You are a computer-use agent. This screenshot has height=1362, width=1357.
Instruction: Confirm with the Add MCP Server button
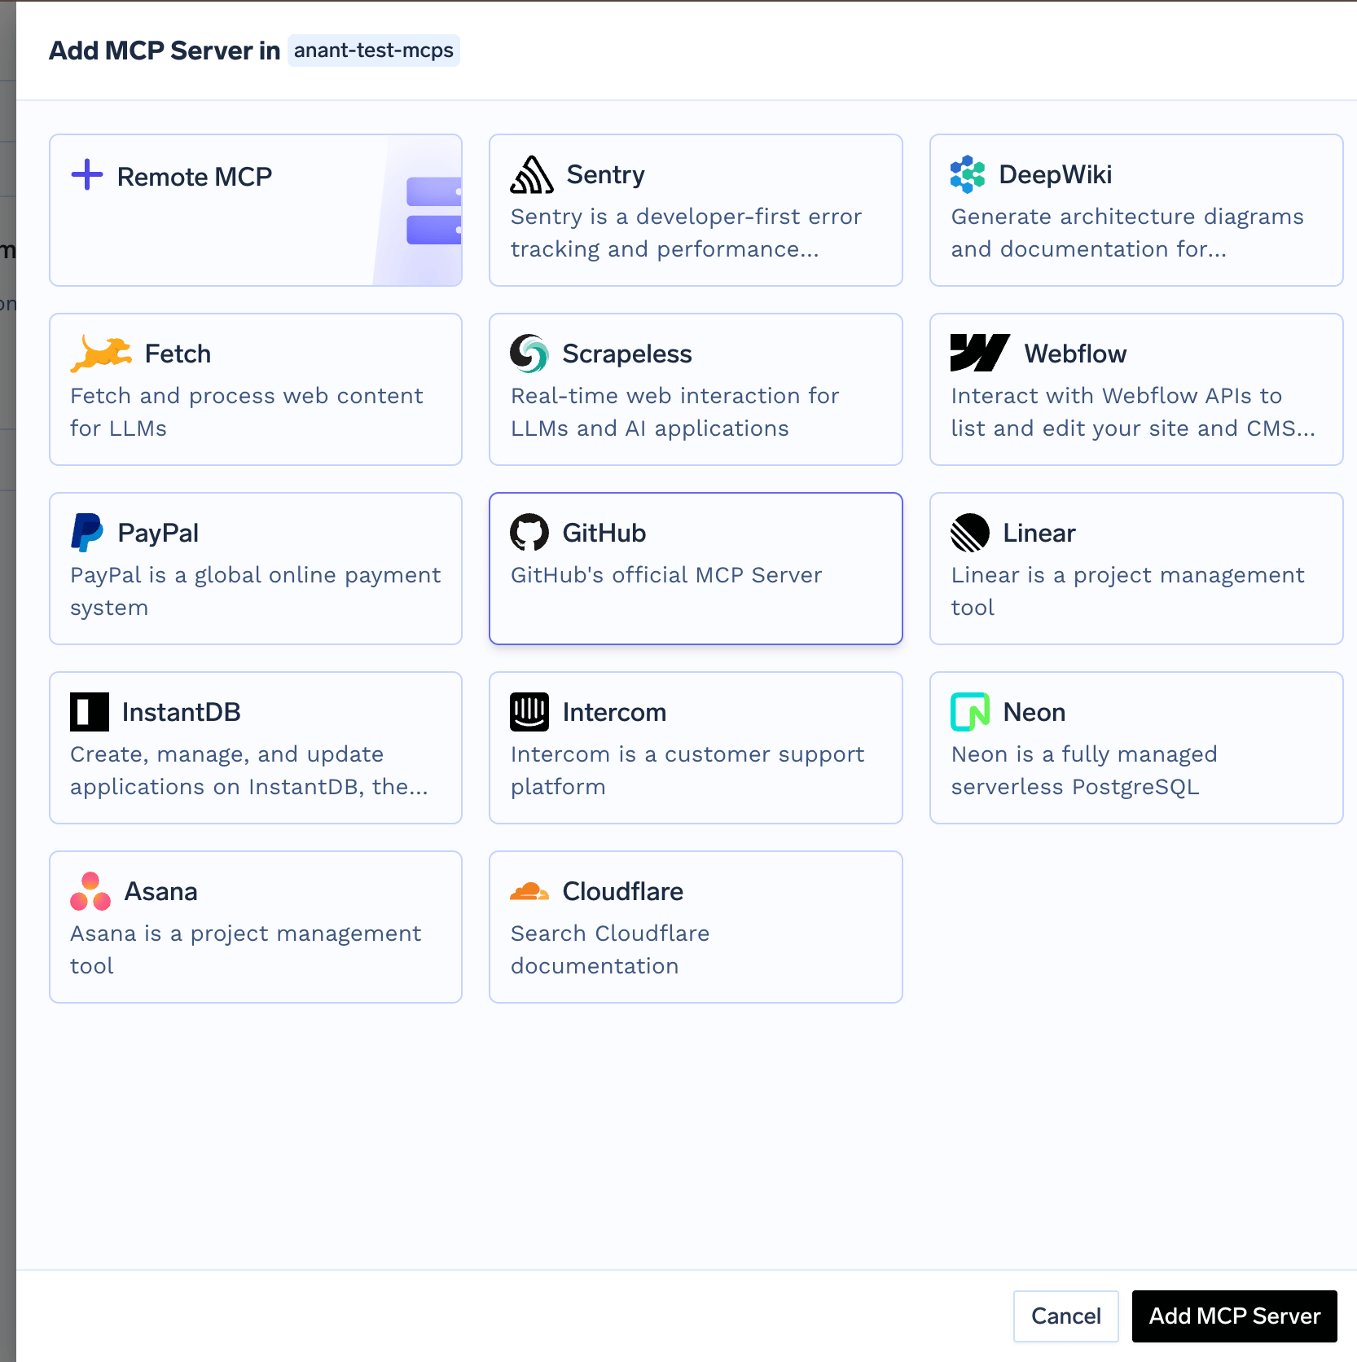coord(1234,1316)
